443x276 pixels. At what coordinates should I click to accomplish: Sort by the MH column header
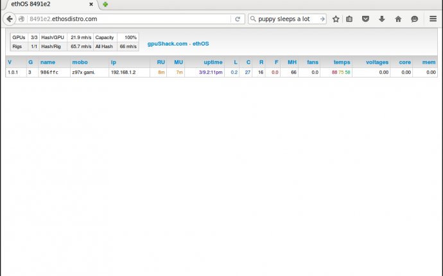292,62
